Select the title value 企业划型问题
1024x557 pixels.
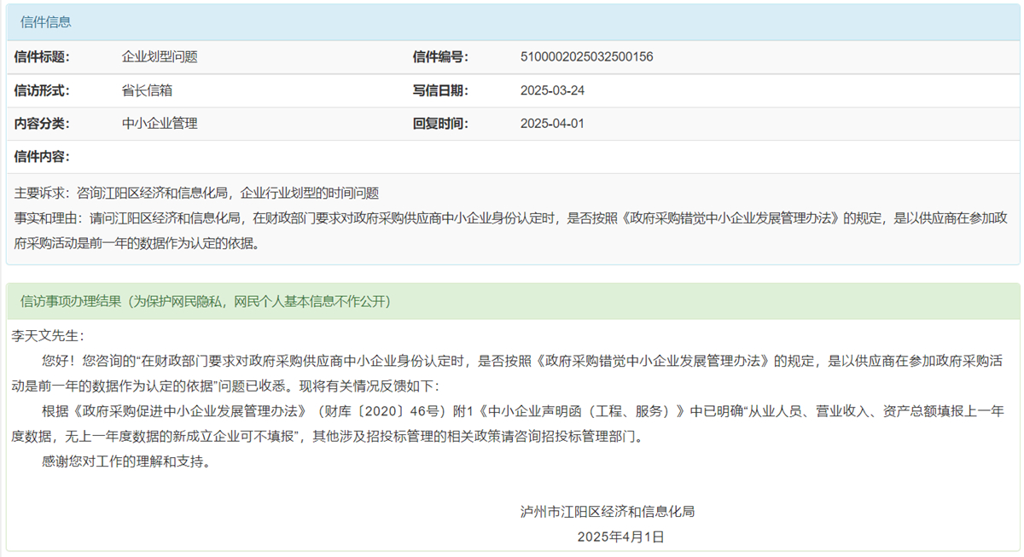click(160, 57)
